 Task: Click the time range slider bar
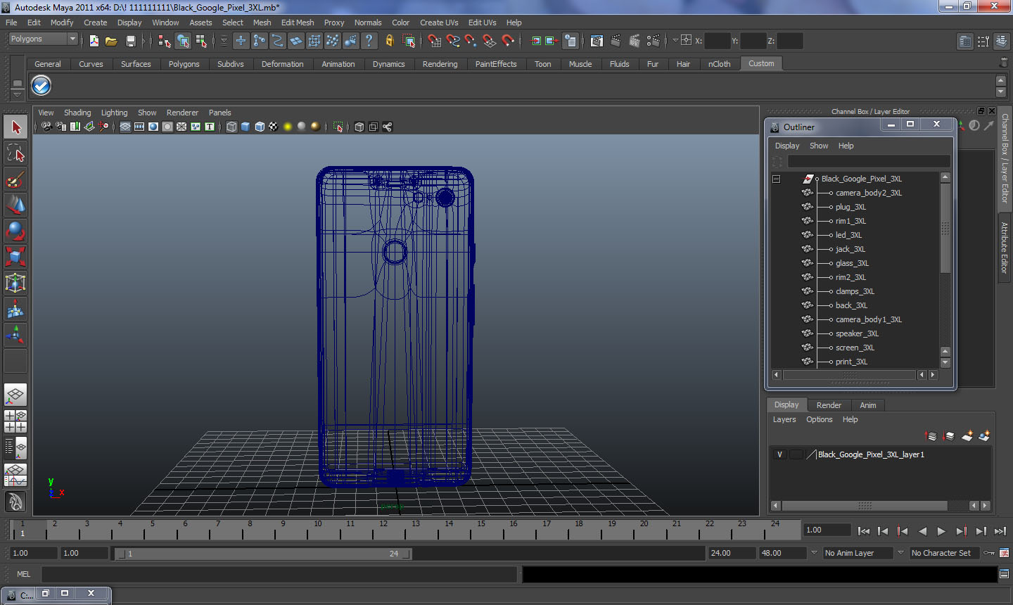(x=264, y=554)
